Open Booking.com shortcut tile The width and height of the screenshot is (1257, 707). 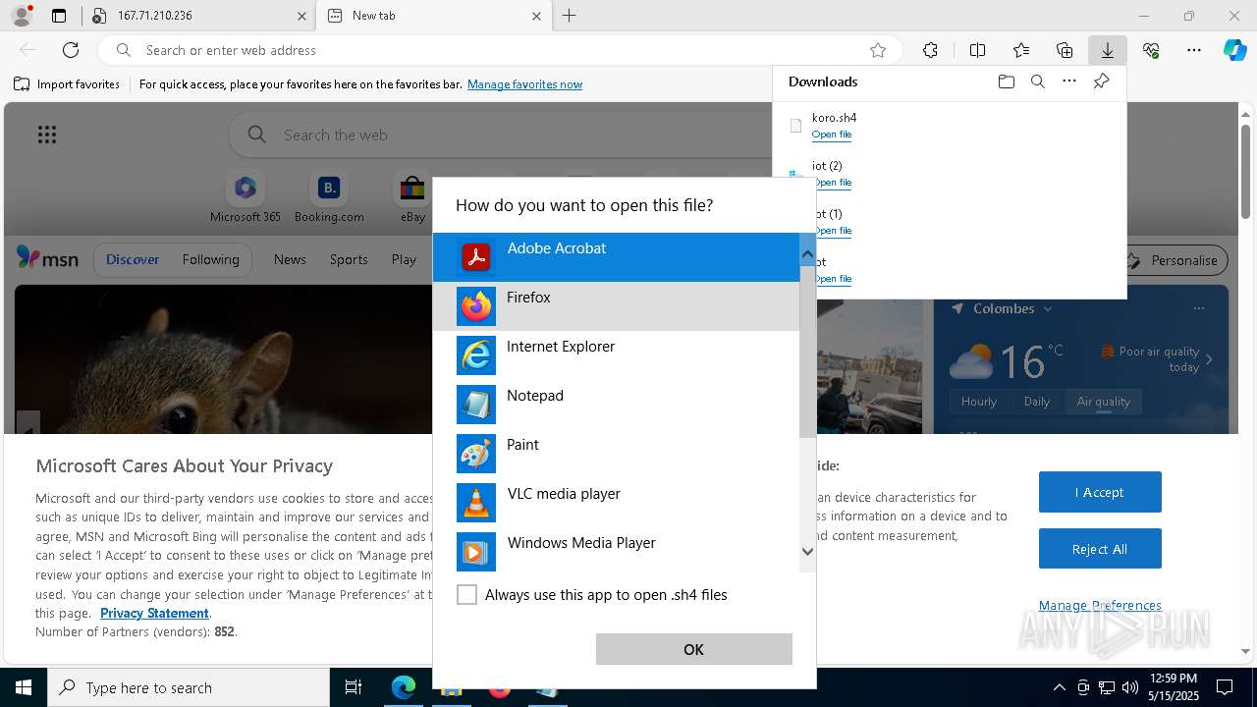tap(329, 198)
